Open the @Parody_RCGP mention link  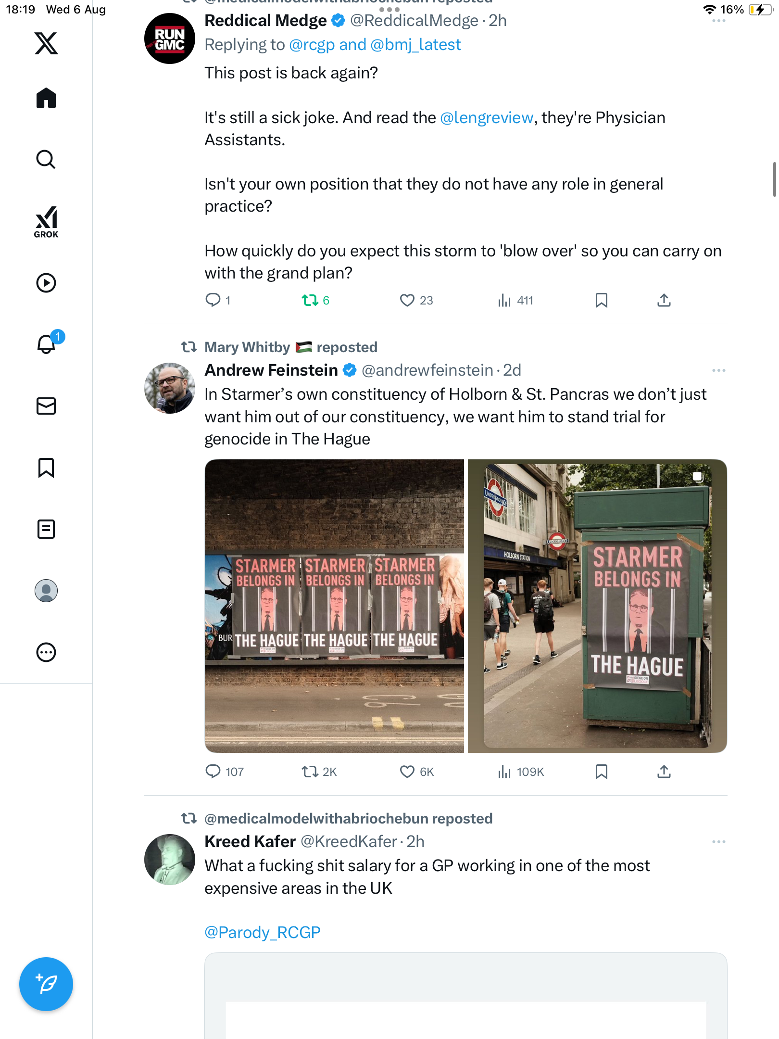coord(262,933)
